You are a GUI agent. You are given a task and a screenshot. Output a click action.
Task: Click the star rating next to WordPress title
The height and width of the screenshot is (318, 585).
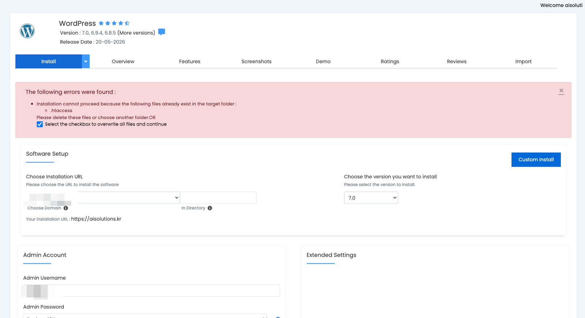(x=114, y=23)
